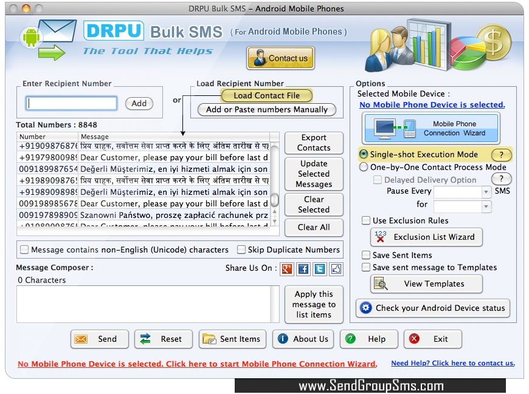Click the Message column header
Screen dimensions: 529x394
174,137
